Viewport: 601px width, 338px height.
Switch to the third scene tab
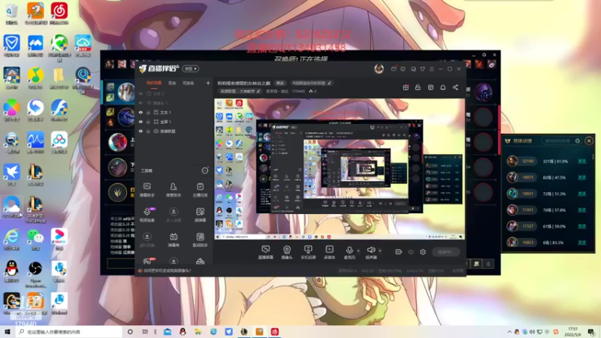click(x=189, y=83)
